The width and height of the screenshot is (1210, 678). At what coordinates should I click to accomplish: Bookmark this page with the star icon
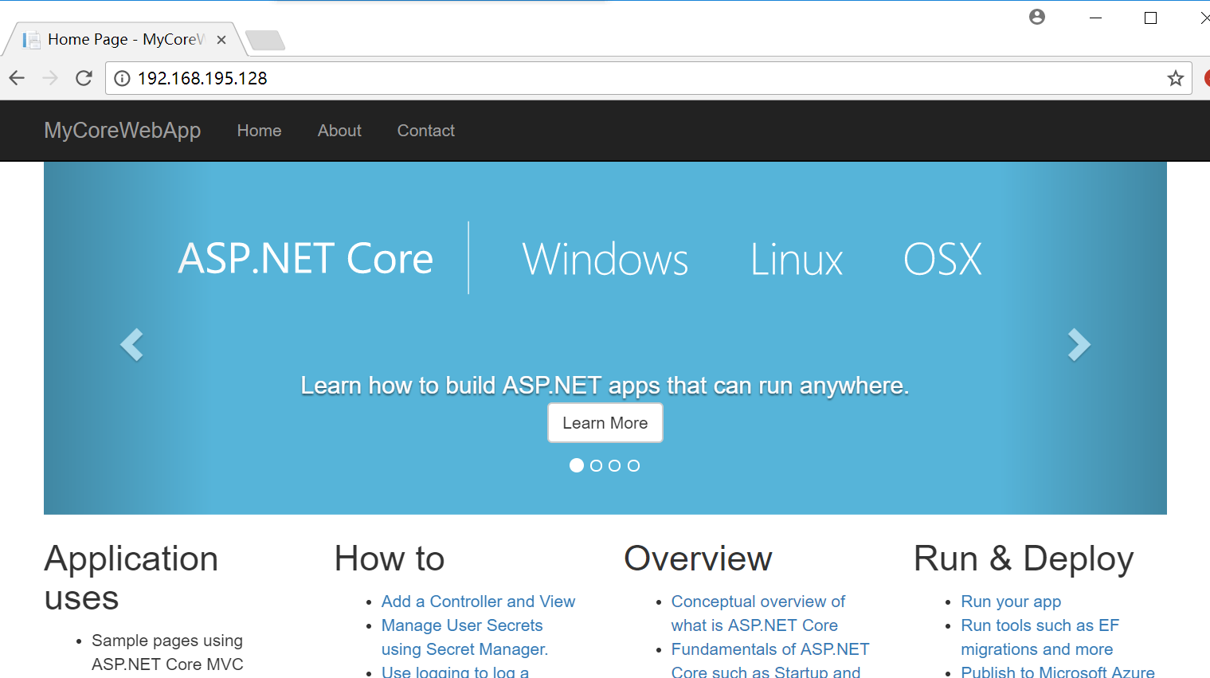point(1175,78)
